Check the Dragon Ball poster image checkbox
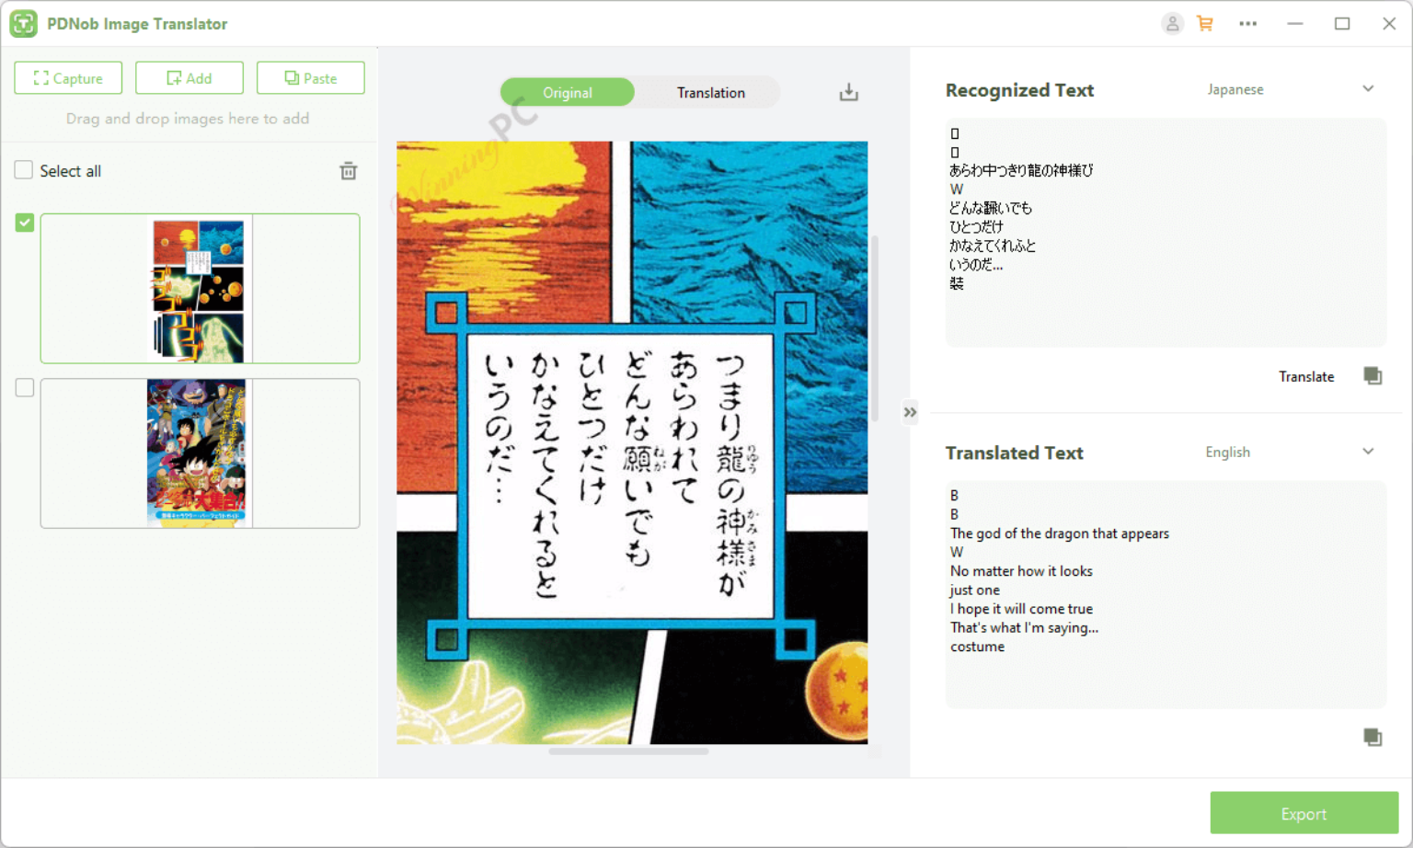The height and width of the screenshot is (848, 1413). (x=25, y=388)
